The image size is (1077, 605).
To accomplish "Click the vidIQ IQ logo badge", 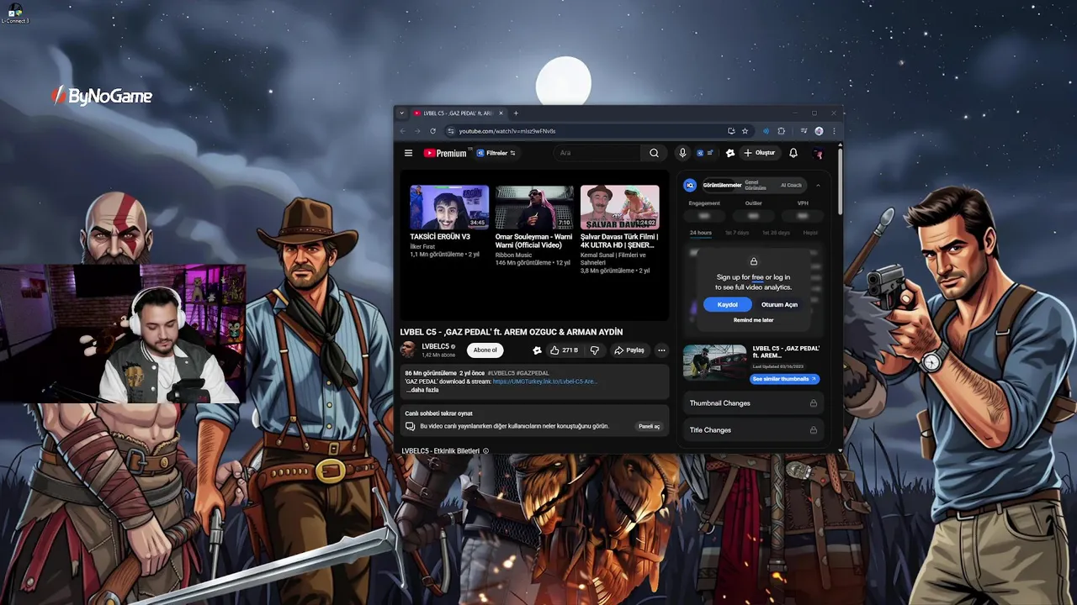I will [x=690, y=185].
